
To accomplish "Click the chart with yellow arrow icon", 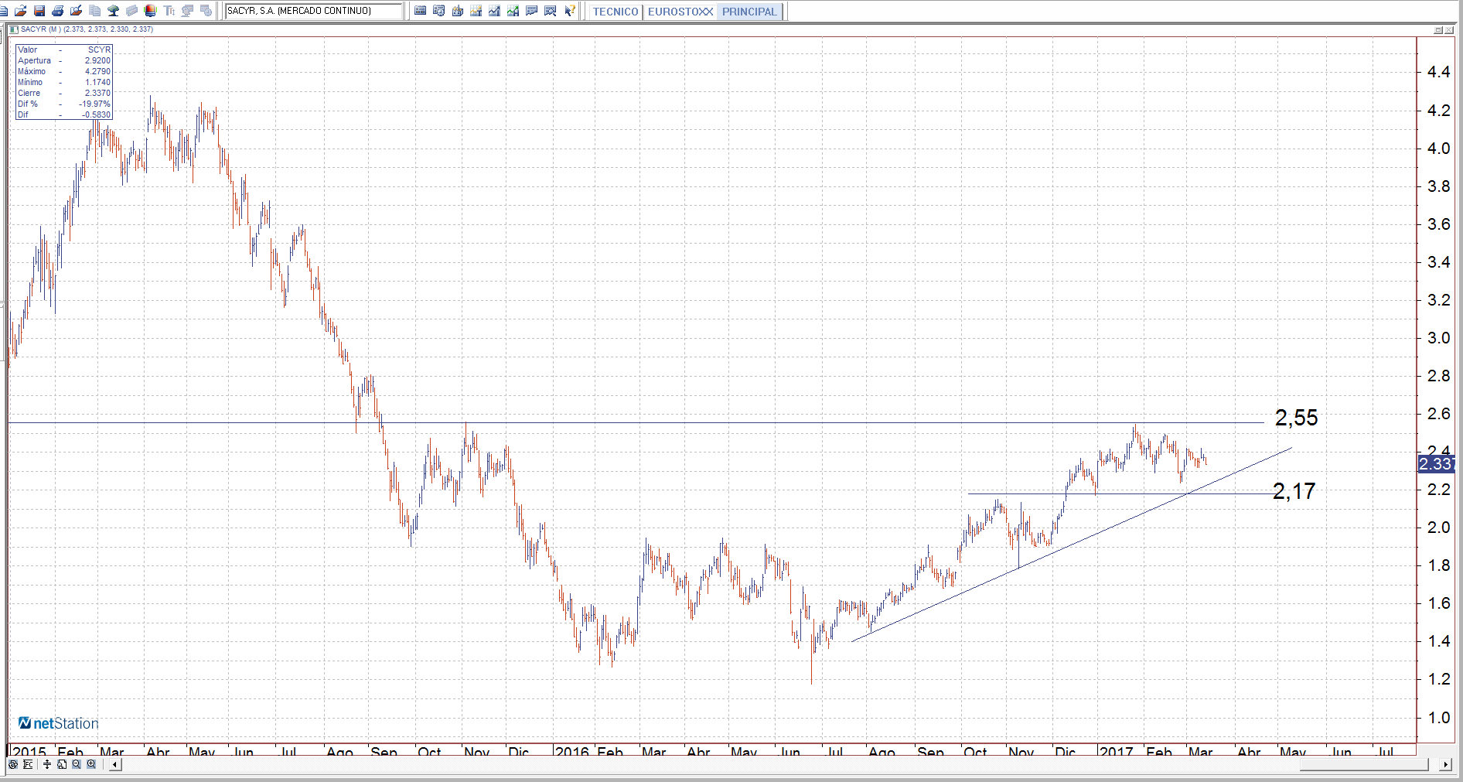I will 476,11.
